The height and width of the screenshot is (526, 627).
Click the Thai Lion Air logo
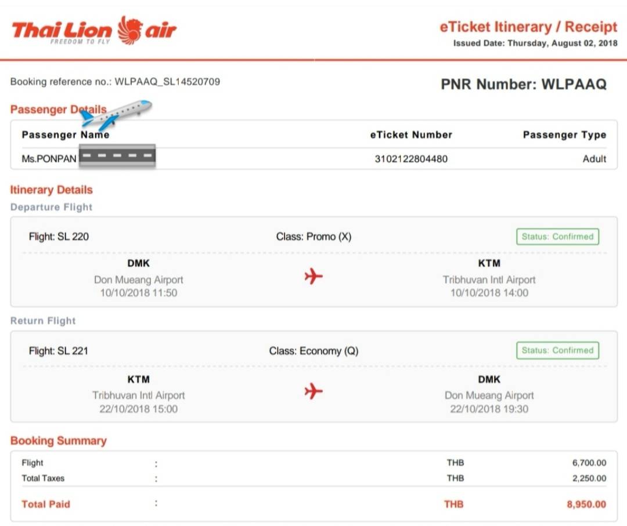(x=94, y=30)
